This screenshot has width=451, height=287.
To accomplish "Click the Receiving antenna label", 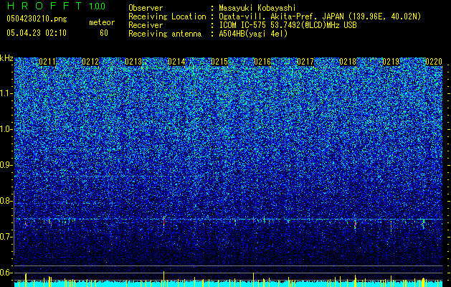I will (165, 34).
